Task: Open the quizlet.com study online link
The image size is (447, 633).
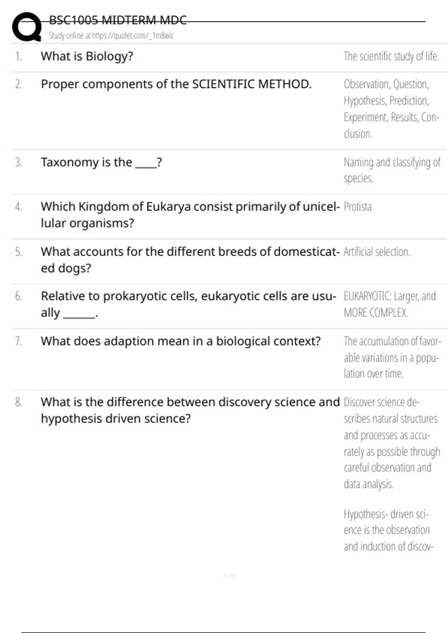Action: (x=111, y=36)
